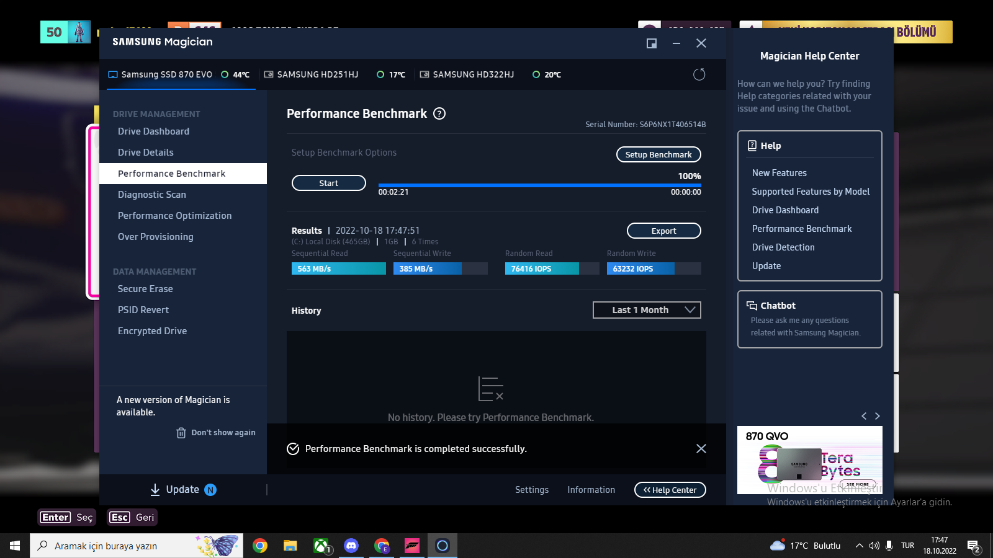993x558 pixels.
Task: Click the Update download arrow icon
Action: (x=155, y=490)
